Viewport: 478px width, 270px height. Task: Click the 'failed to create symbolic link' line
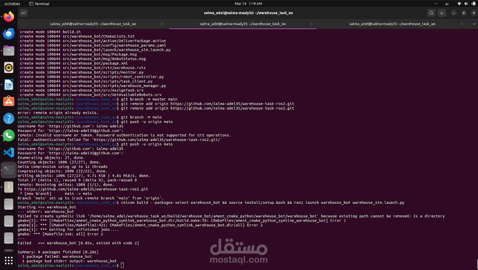(x=231, y=216)
